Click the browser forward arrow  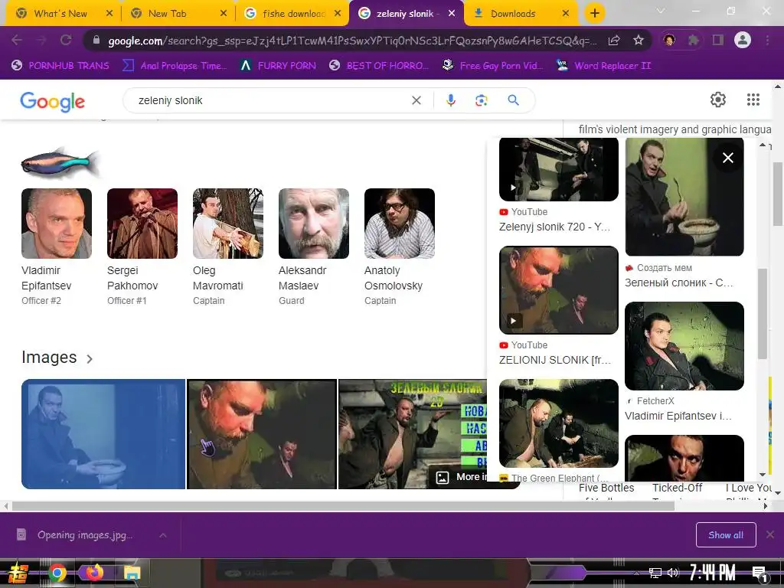(x=41, y=40)
